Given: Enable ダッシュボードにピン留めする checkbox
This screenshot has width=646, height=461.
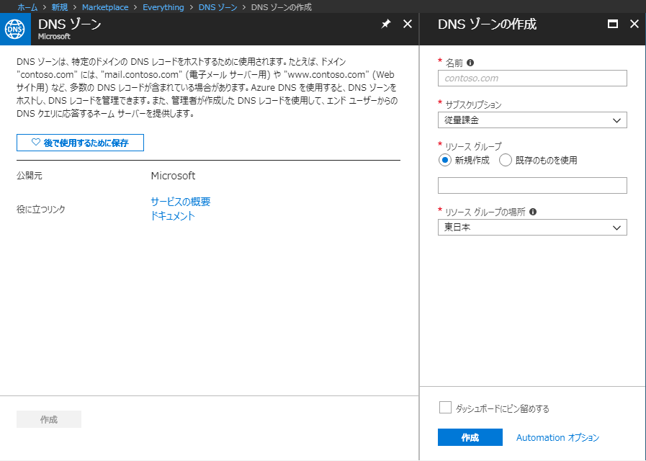Looking at the screenshot, I should (x=445, y=408).
